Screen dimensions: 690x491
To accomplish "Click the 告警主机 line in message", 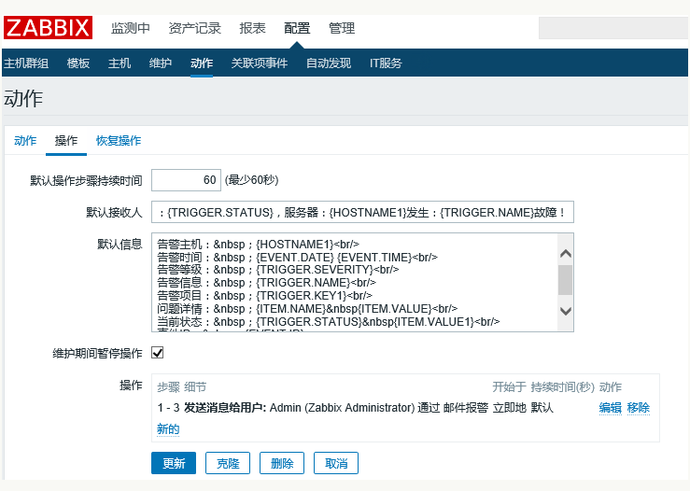I will [259, 245].
